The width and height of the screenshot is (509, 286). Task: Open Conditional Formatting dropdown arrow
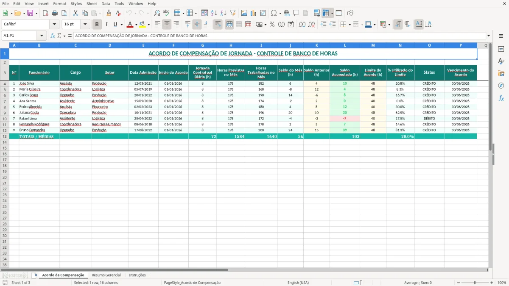(x=389, y=25)
